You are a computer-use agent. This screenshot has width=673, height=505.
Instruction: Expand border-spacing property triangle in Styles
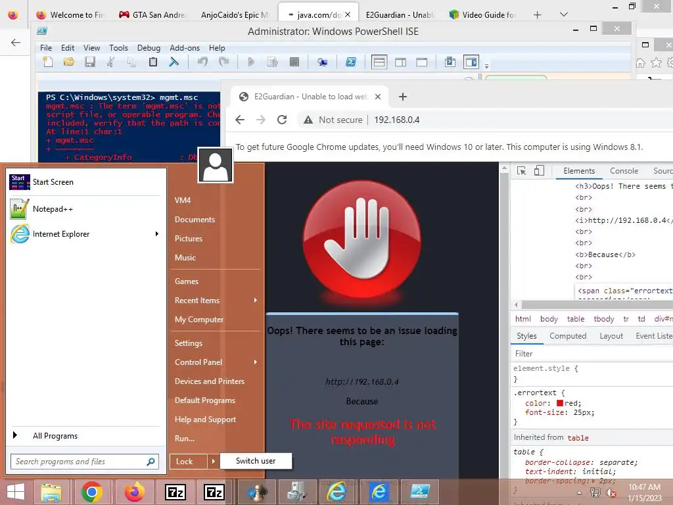tap(593, 481)
